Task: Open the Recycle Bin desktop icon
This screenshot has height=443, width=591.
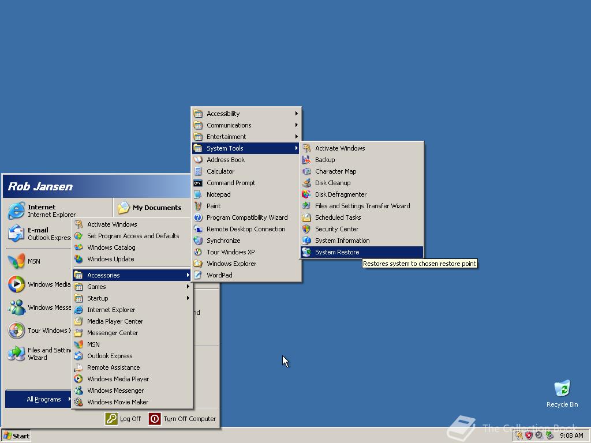Action: (562, 393)
